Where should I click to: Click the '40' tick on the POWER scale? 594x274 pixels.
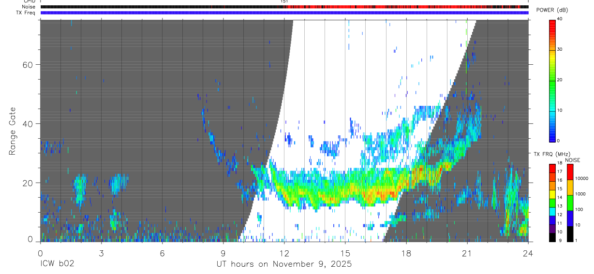(560, 20)
